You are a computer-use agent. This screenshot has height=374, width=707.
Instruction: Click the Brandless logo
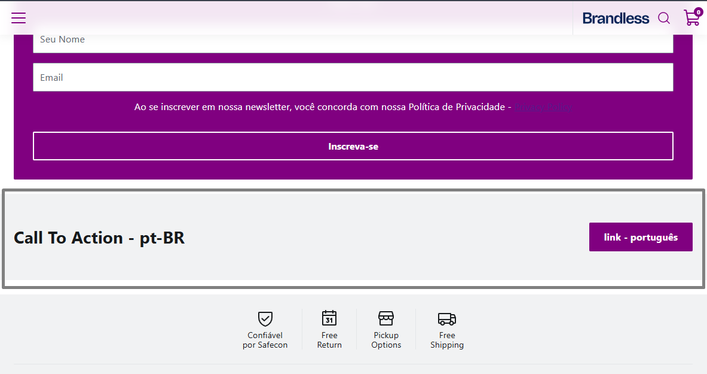point(616,19)
